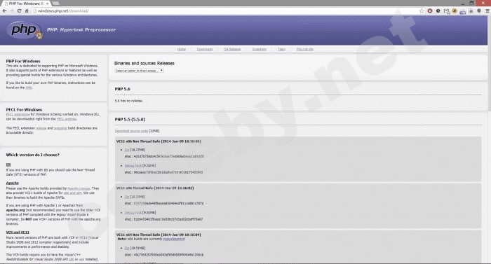The height and width of the screenshot is (264, 491).
Task: Select the PHP For Windows browser tab
Action: point(27,4)
